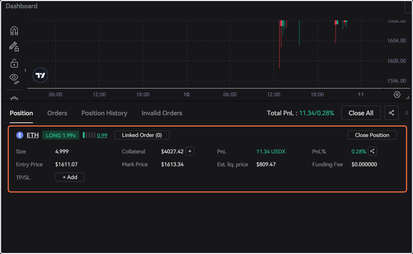Click the LONG 1.99x badge
Viewport: 413px width, 254px height.
[x=61, y=135]
